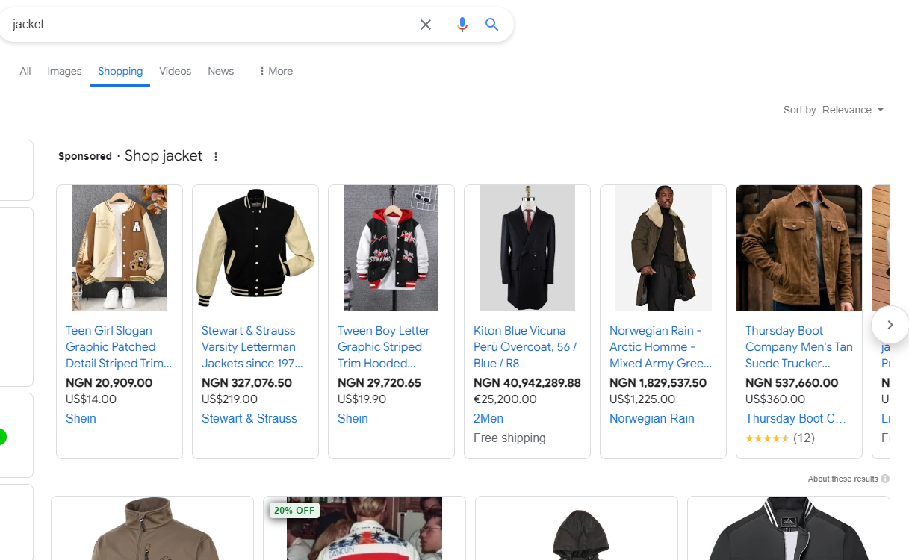Go to the Videos tab
Viewport: 909px width, 560px height.
click(176, 71)
